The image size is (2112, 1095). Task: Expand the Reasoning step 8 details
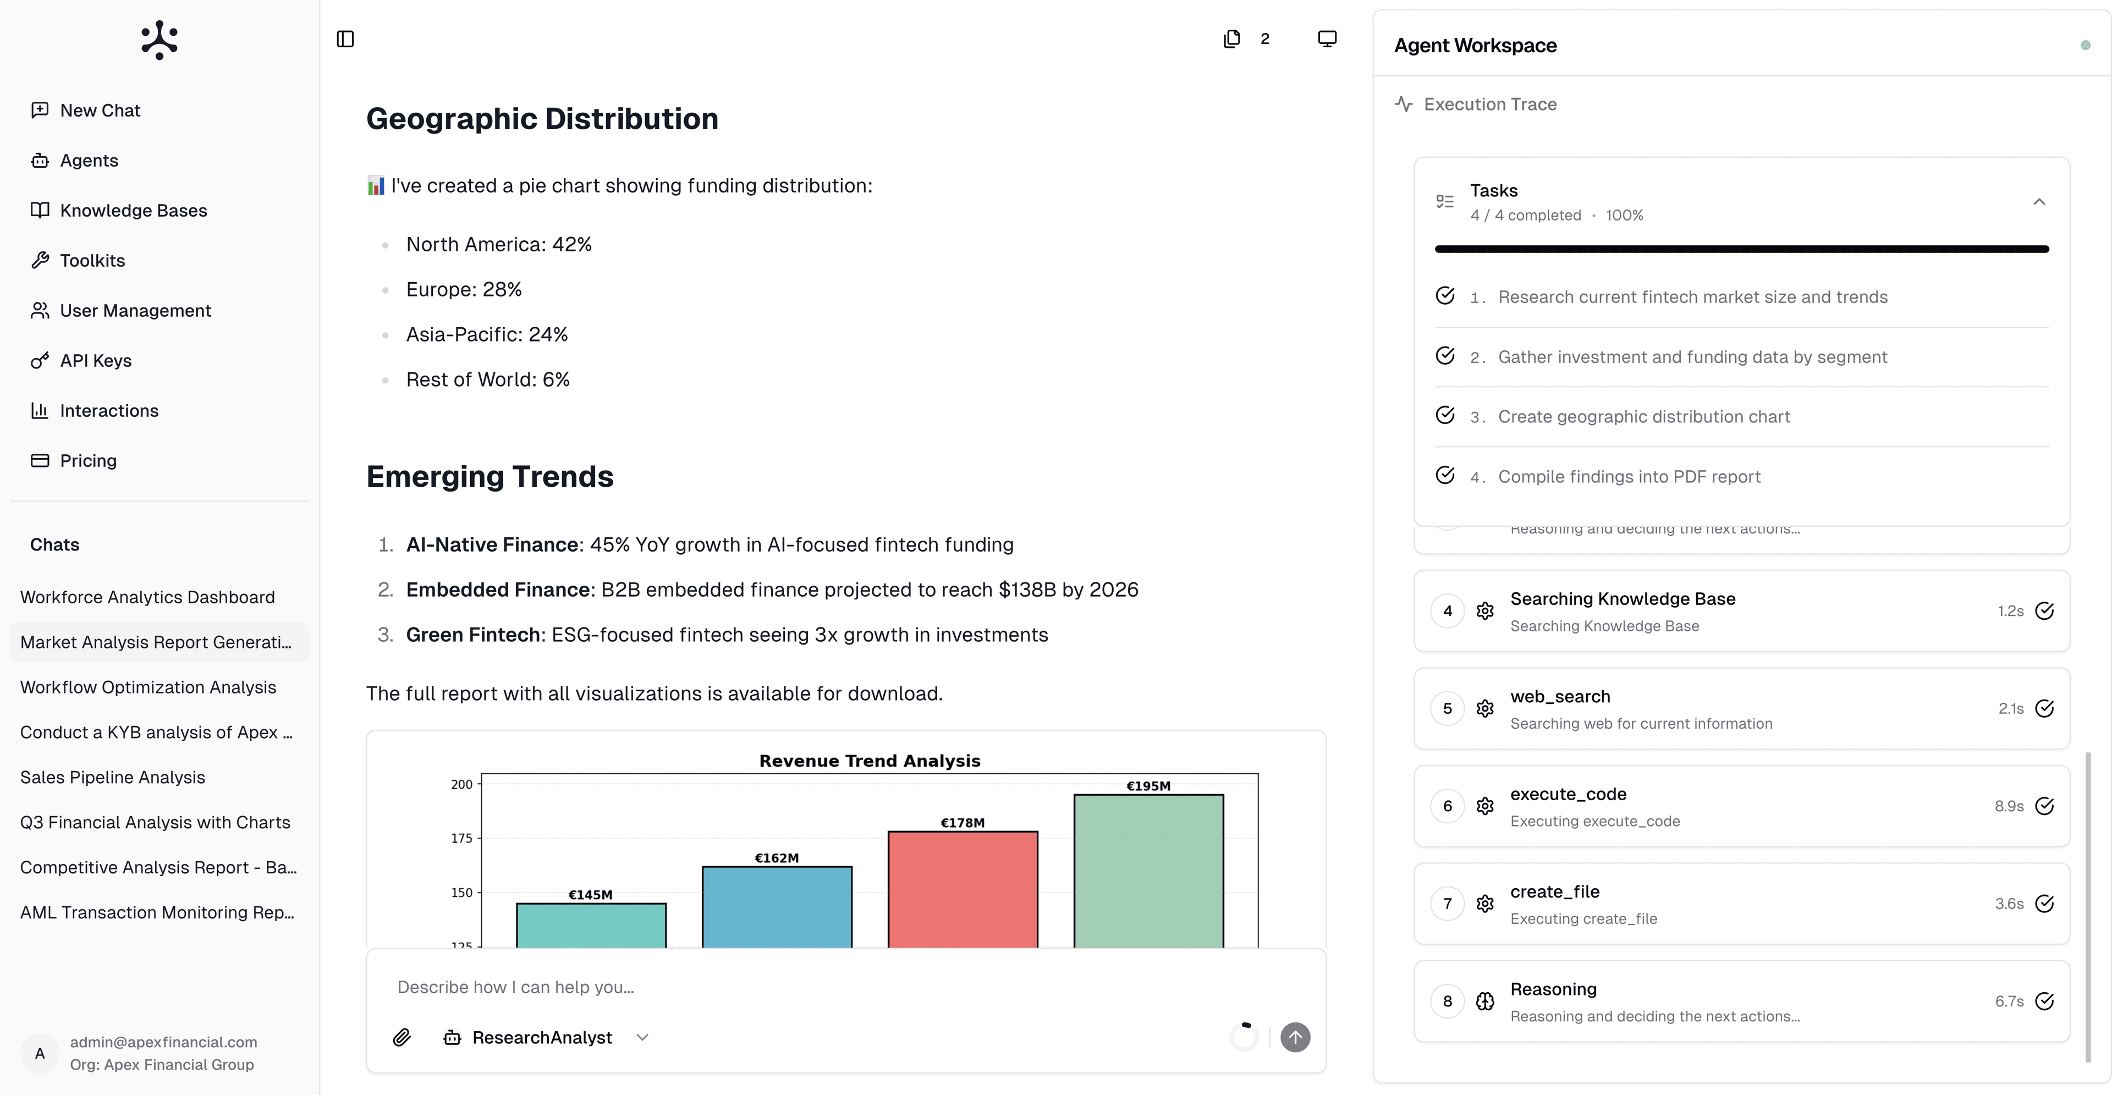point(1741,1001)
